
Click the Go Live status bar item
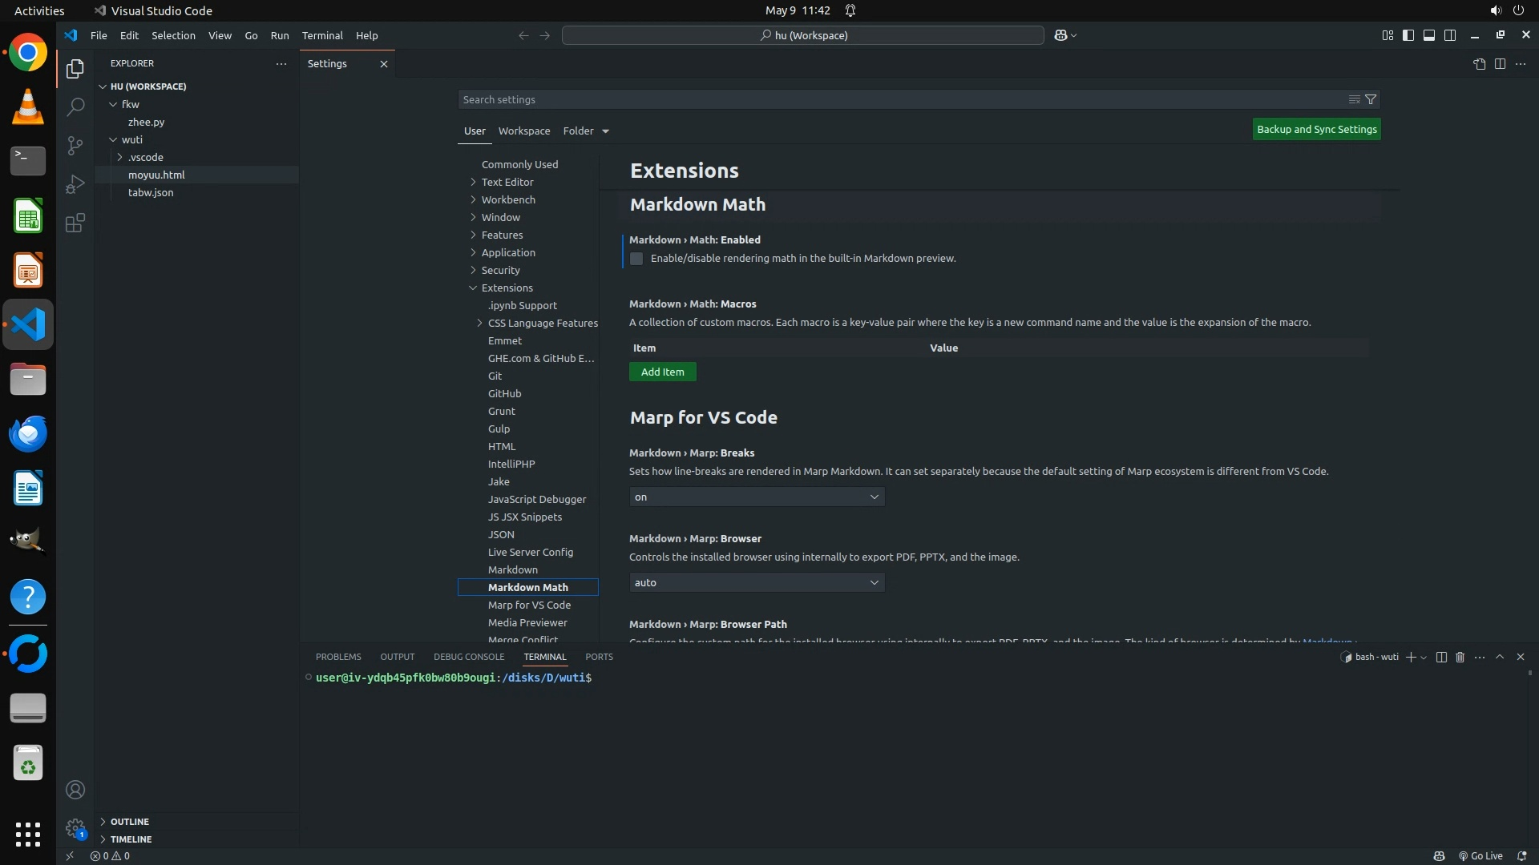coord(1480,855)
